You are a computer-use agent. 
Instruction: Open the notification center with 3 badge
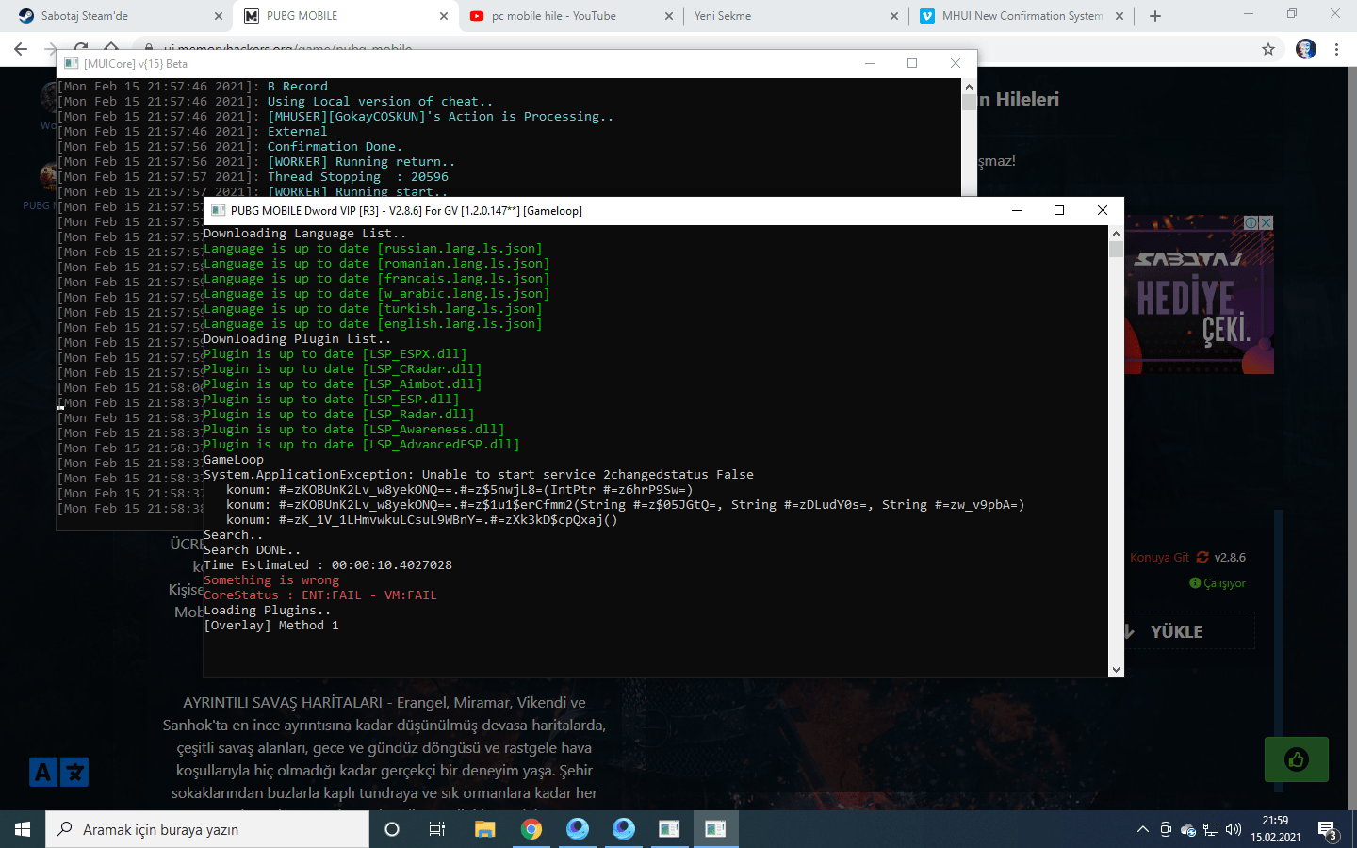1328,830
